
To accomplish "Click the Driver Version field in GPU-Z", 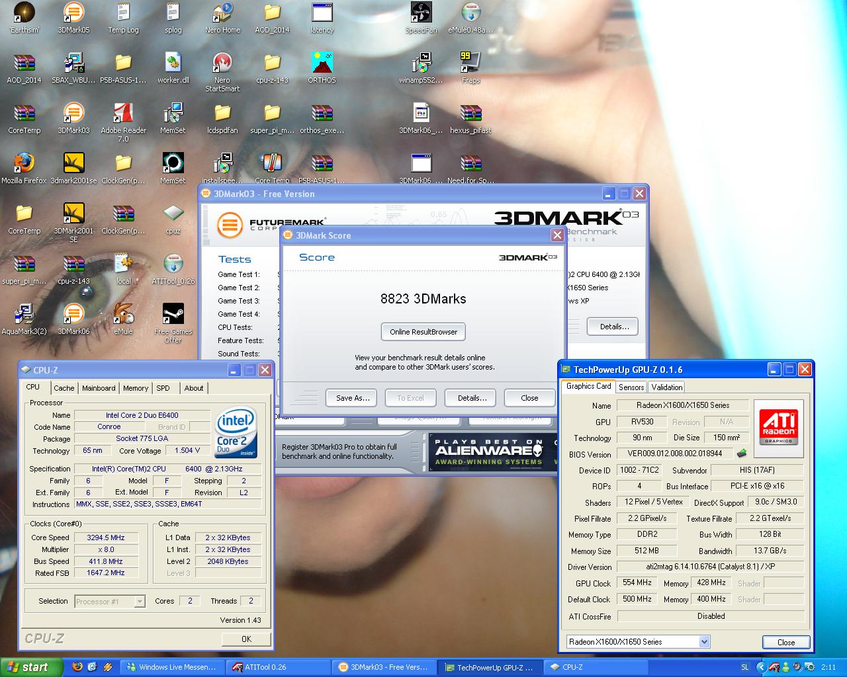I will pos(710,567).
